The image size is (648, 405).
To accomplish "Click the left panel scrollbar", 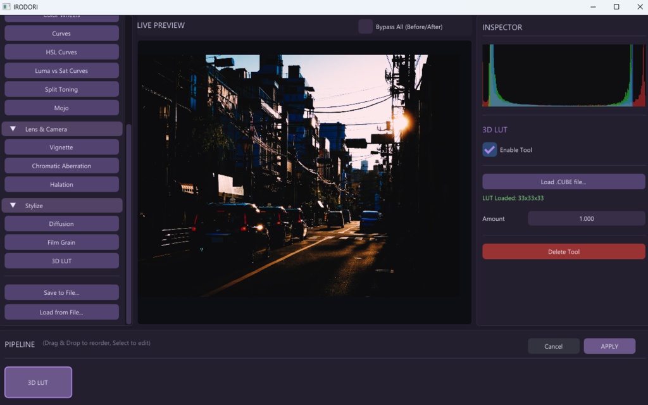I will (x=128, y=224).
